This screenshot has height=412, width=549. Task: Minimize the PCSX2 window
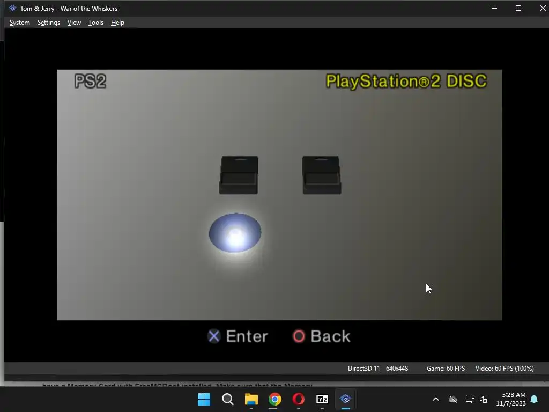[494, 8]
